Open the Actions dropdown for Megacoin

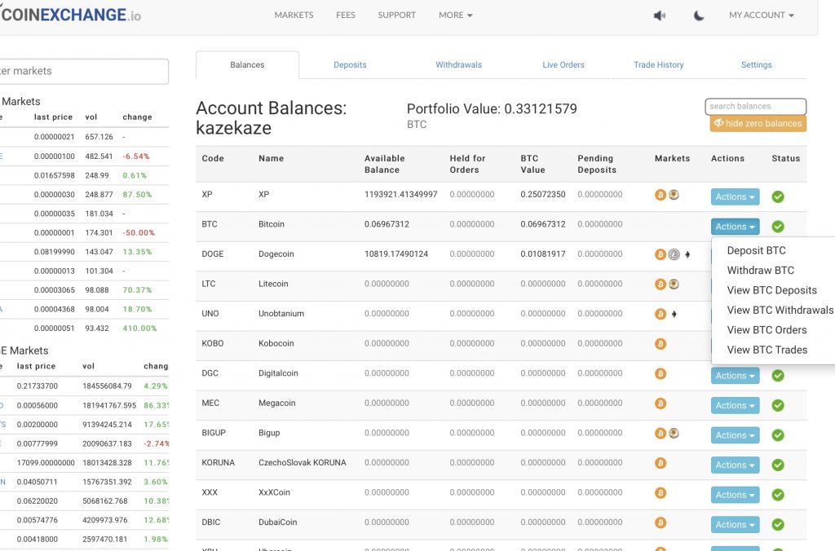735,406
